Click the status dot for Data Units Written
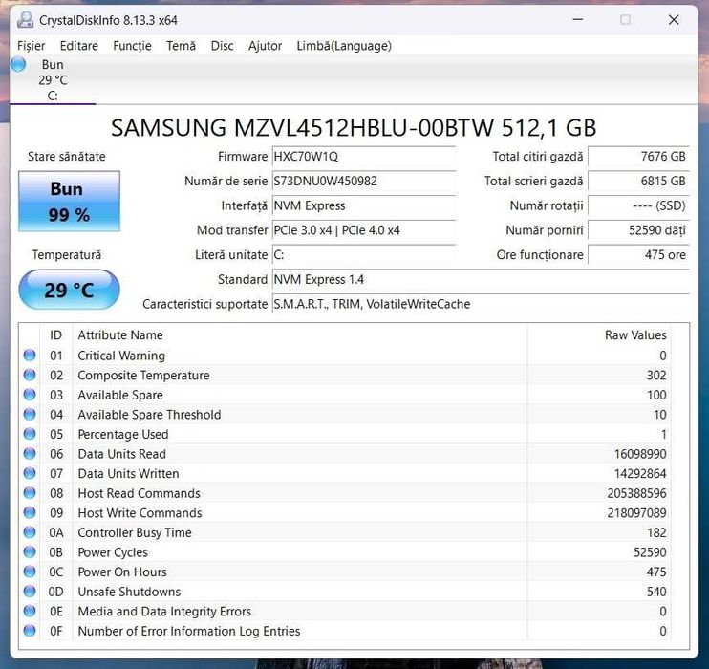Image resolution: width=709 pixels, height=669 pixels. (30, 473)
